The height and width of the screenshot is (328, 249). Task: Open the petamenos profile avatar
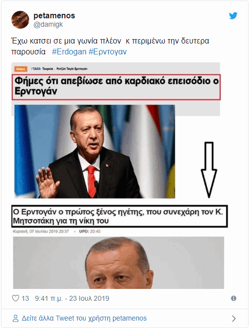20,20
